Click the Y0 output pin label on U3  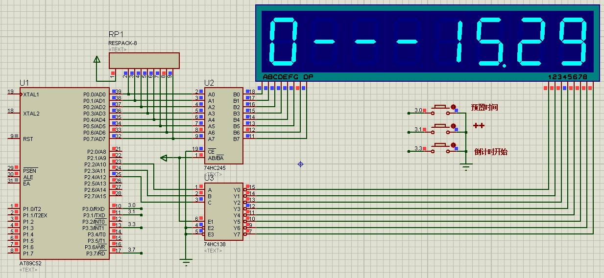coord(237,190)
